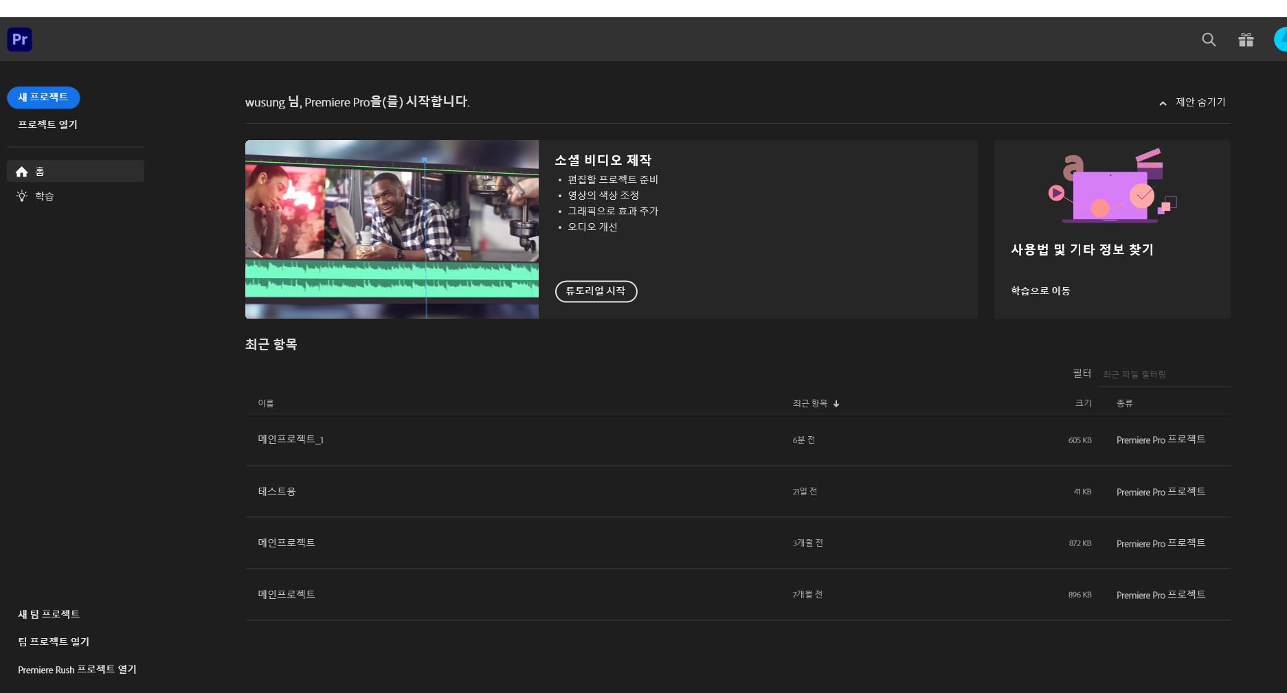1287x693 pixels.
Task: Click the 41 KB size cell
Action: [x=1083, y=492]
